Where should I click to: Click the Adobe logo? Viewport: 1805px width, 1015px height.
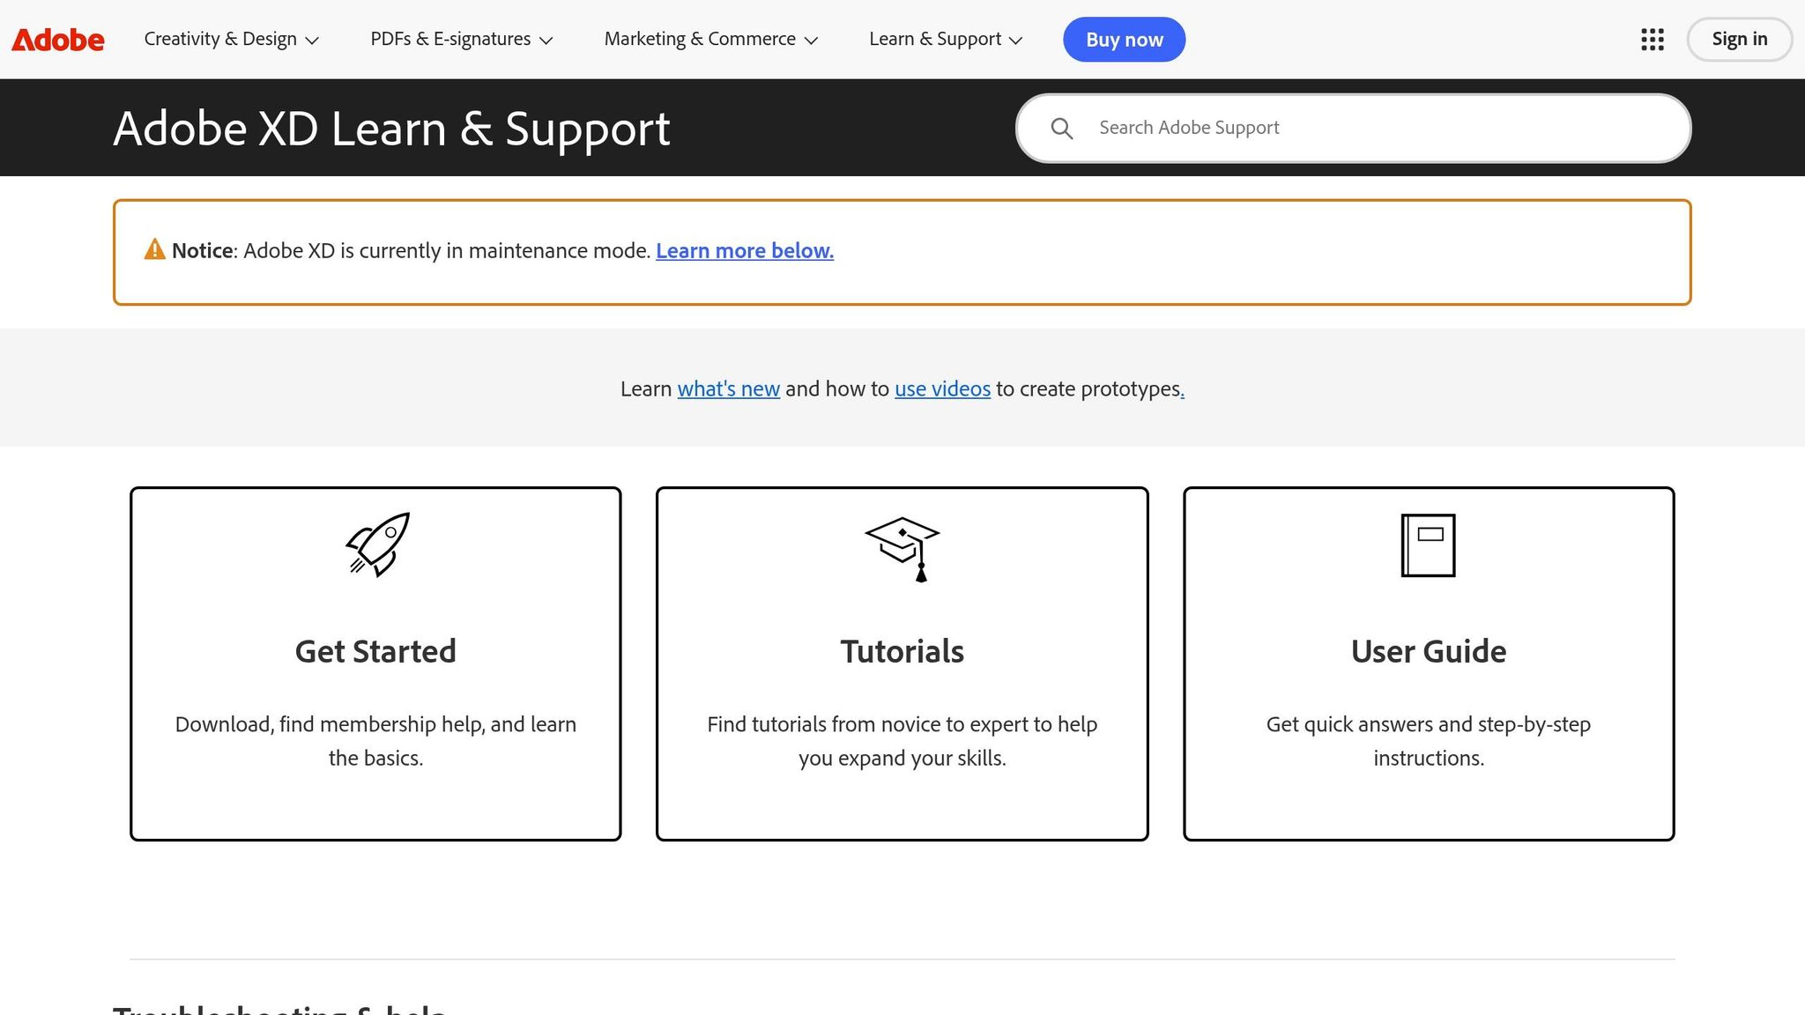point(58,40)
